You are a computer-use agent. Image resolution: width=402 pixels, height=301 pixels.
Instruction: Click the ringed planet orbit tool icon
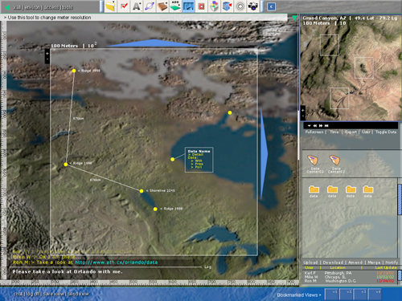coord(150,6)
